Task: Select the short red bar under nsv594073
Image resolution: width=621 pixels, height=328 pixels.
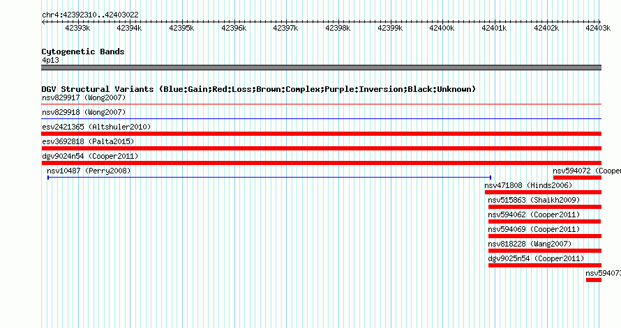Action: (594, 280)
